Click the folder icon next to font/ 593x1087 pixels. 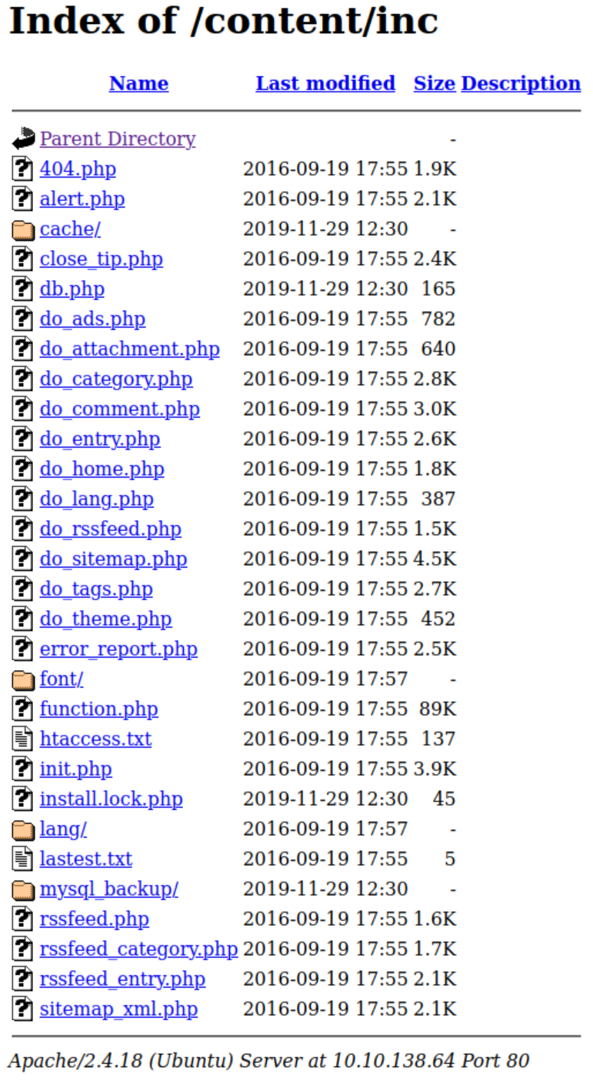(x=23, y=679)
